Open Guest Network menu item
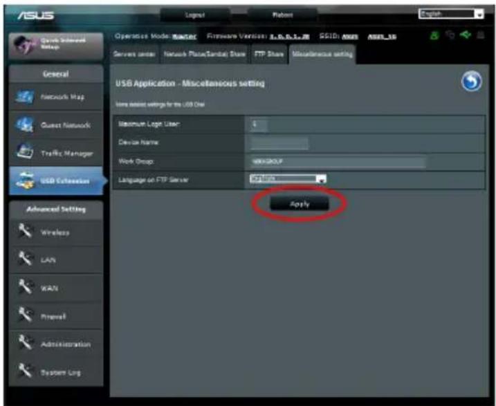Viewport: 496px width, 406px height. [56, 125]
